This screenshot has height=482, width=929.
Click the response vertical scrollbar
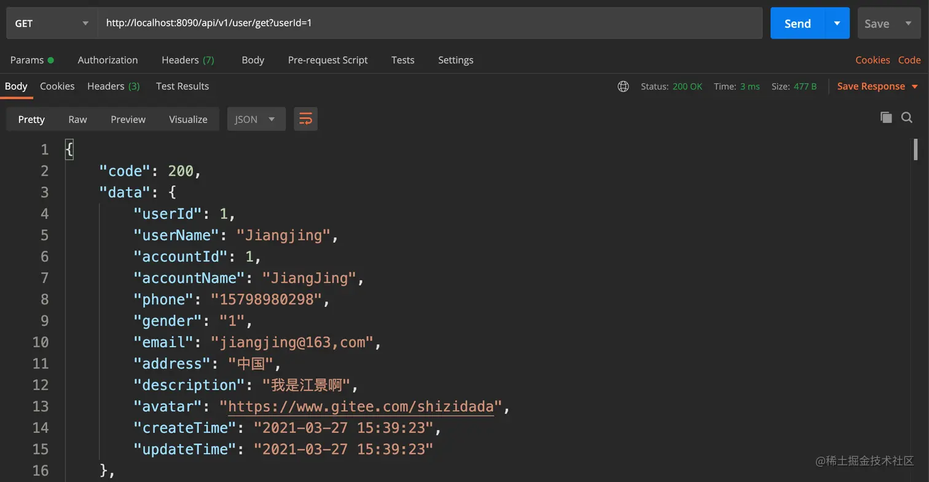coord(915,149)
